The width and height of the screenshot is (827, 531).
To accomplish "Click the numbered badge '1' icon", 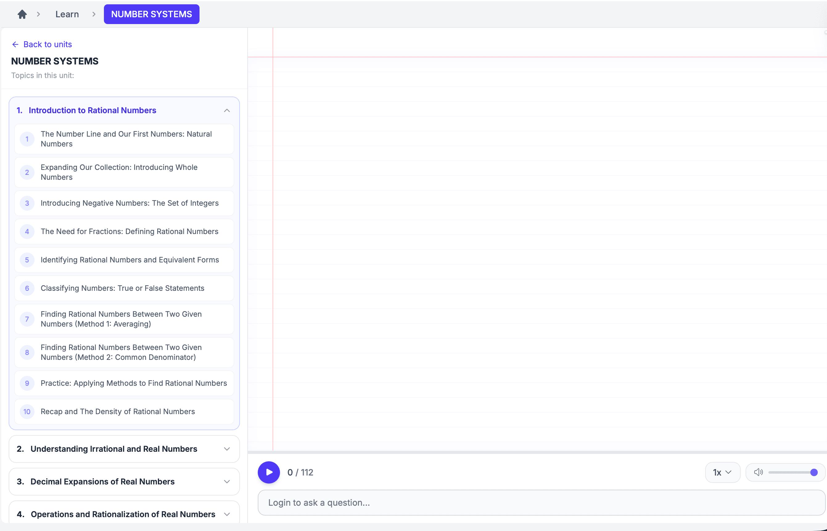I will point(27,139).
